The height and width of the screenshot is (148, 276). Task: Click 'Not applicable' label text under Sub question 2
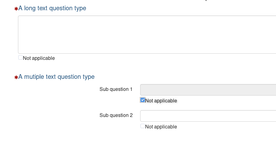tap(161, 127)
